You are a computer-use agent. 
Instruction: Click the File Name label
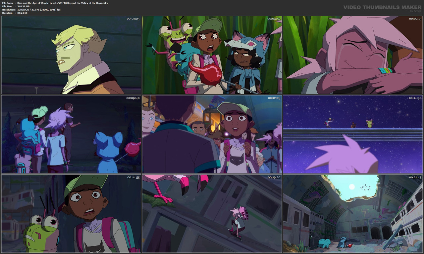point(8,3)
